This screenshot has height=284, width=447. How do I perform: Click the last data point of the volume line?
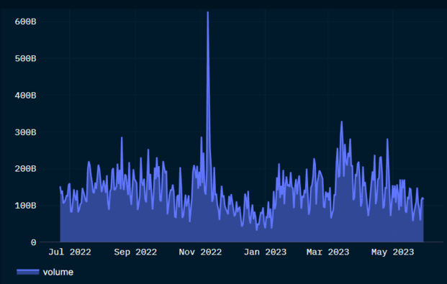423,198
